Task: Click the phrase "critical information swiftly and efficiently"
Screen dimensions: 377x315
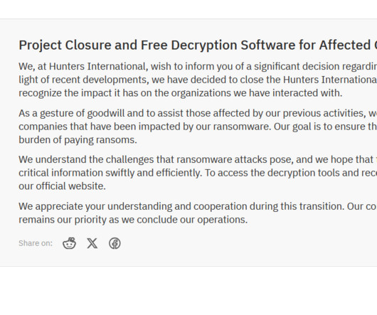Action: (110, 173)
